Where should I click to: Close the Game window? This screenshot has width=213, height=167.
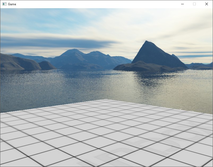click(206, 4)
